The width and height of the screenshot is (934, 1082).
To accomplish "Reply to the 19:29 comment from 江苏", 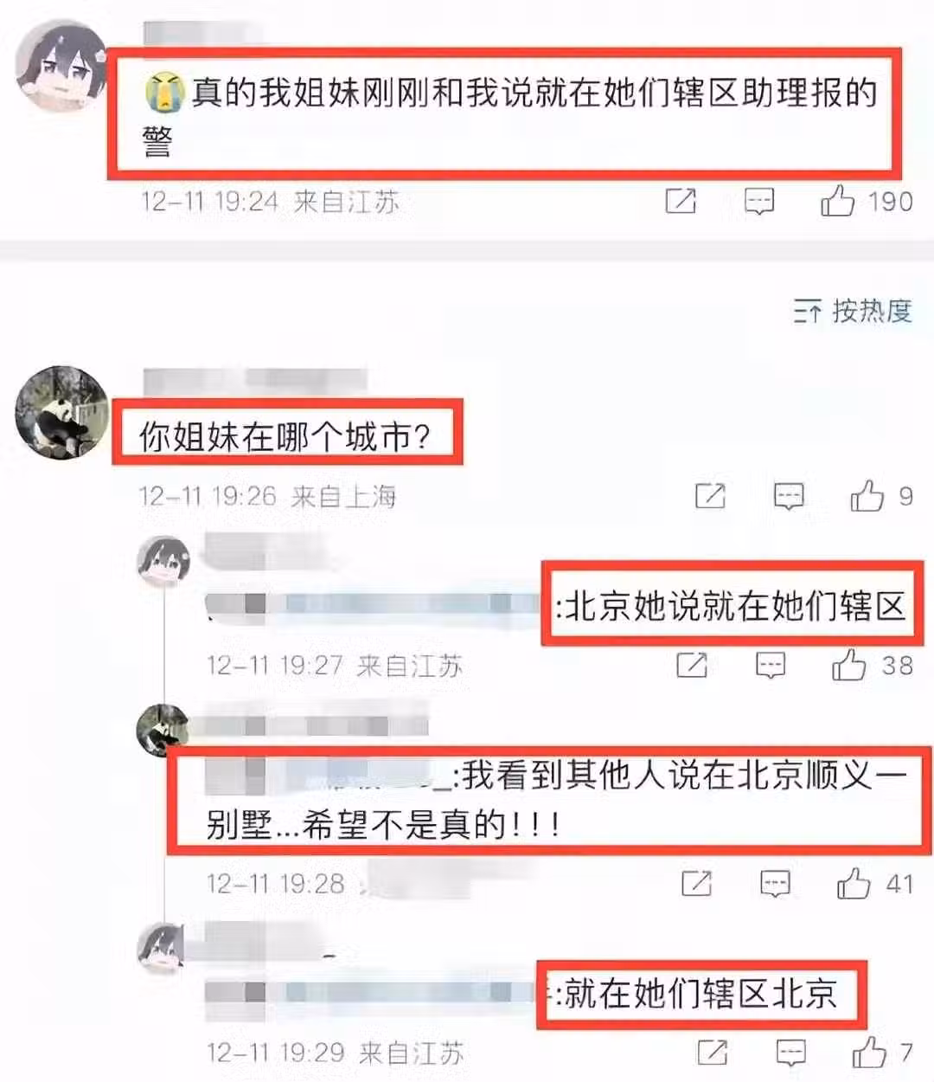I will [790, 1052].
